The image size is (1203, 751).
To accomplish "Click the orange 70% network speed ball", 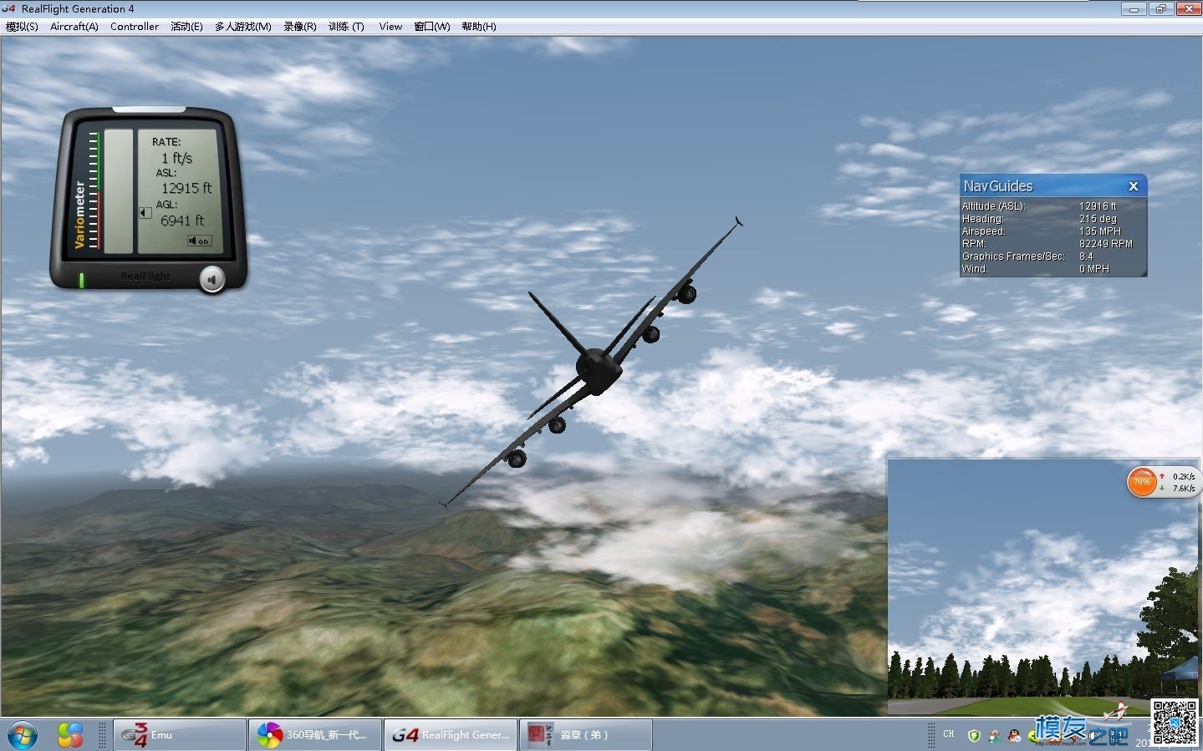I will [x=1141, y=482].
